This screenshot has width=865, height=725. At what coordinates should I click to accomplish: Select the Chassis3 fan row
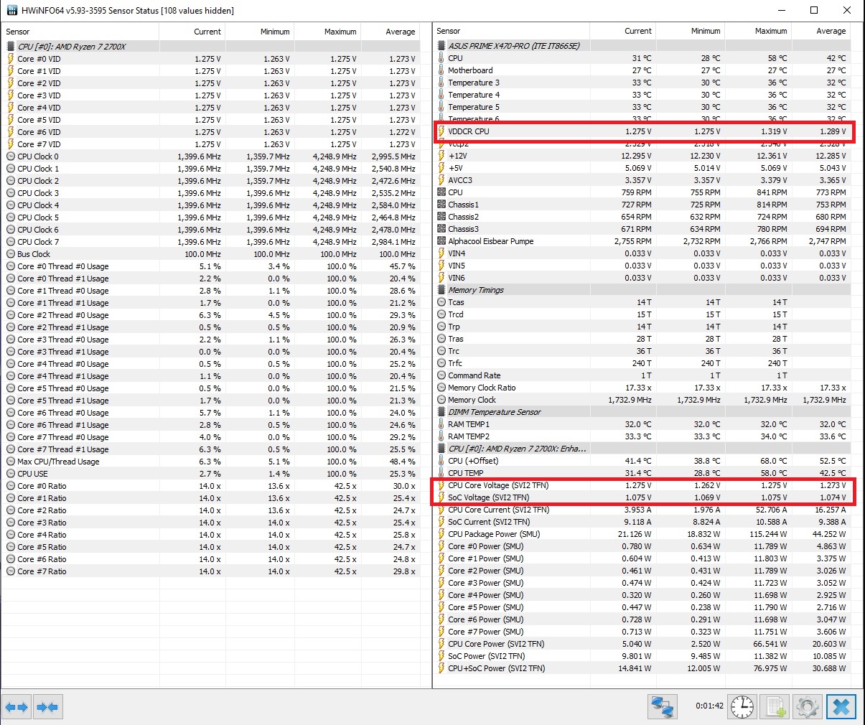click(x=642, y=229)
